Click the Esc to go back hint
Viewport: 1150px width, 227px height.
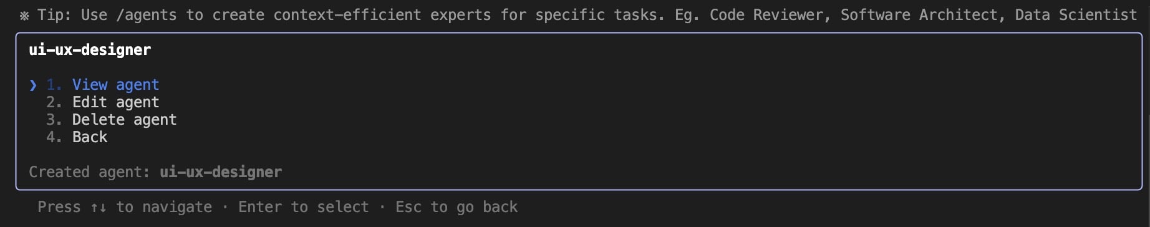click(457, 207)
